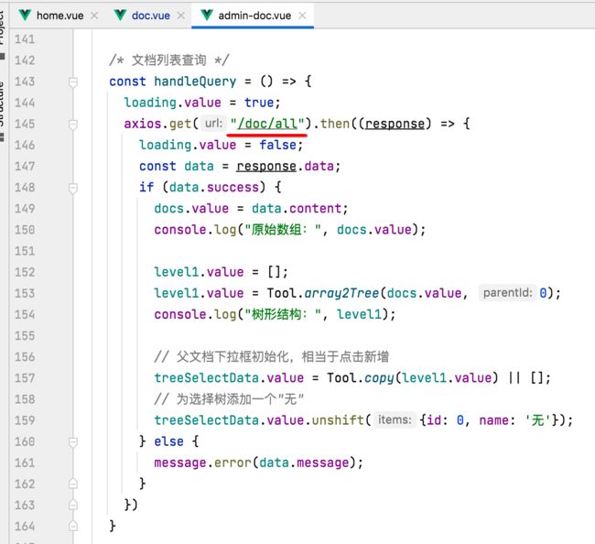Click response.data on line 147
The image size is (595, 544).
pos(285,167)
